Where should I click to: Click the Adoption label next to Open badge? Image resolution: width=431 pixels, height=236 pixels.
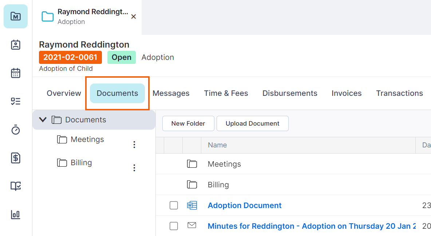(x=158, y=57)
